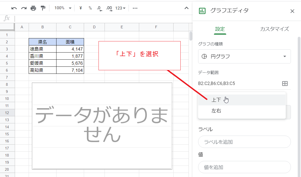Open the 123 number formats menu
The image size is (301, 177).
pyautogui.click(x=120, y=8)
